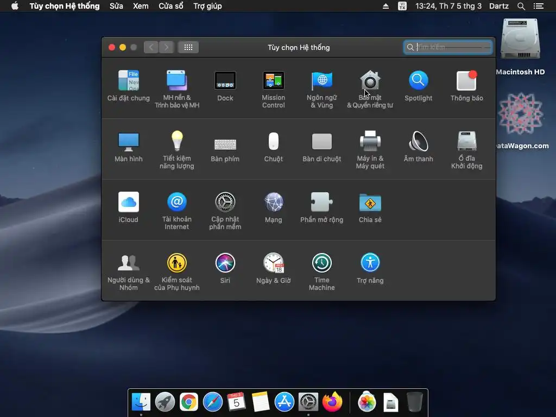The height and width of the screenshot is (417, 556).
Task: Open Spotlight search in menu bar
Action: pyautogui.click(x=521, y=6)
